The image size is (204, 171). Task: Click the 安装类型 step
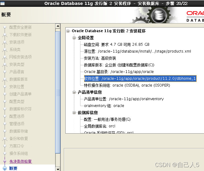[x=17, y=64]
